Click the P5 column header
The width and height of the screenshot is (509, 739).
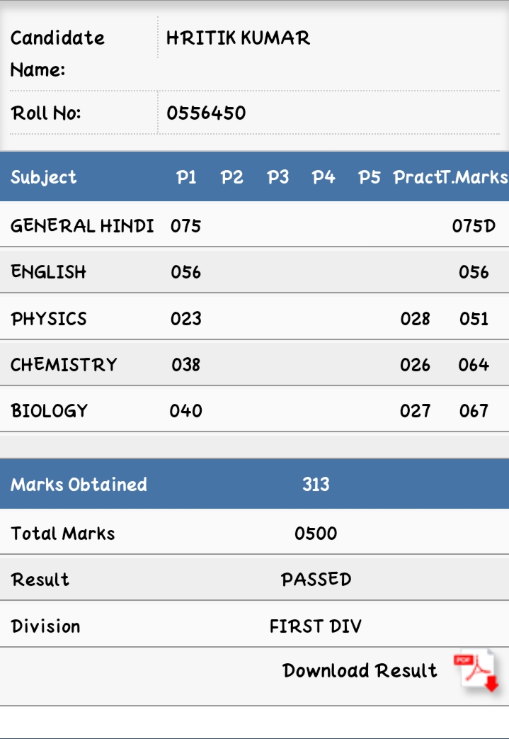(x=369, y=177)
